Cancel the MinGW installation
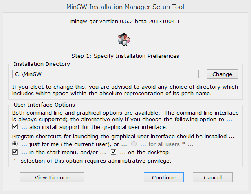The width and height of the screenshot is (251, 194). (213, 177)
